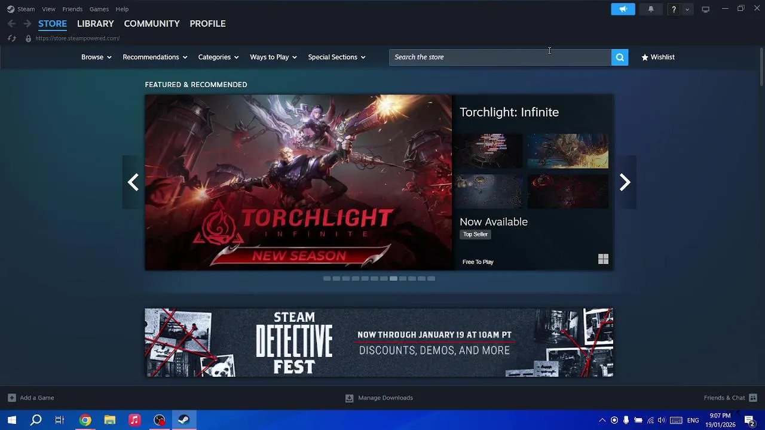
Task: Click the Steam logo menu icon
Action: pos(11,9)
